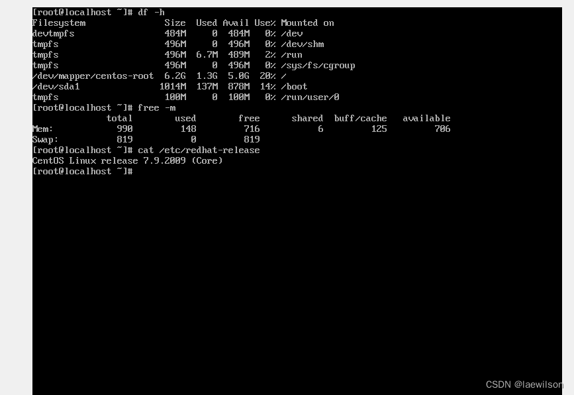Viewport: 574px width, 395px height.
Task: Click the '/sys/fs/cgroup' mount point
Action: [x=318, y=65]
